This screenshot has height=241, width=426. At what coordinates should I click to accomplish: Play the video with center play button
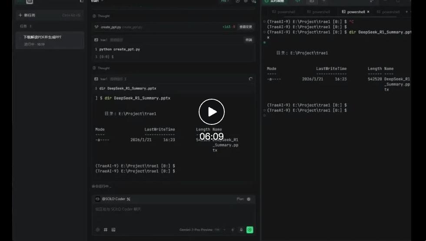(x=211, y=112)
